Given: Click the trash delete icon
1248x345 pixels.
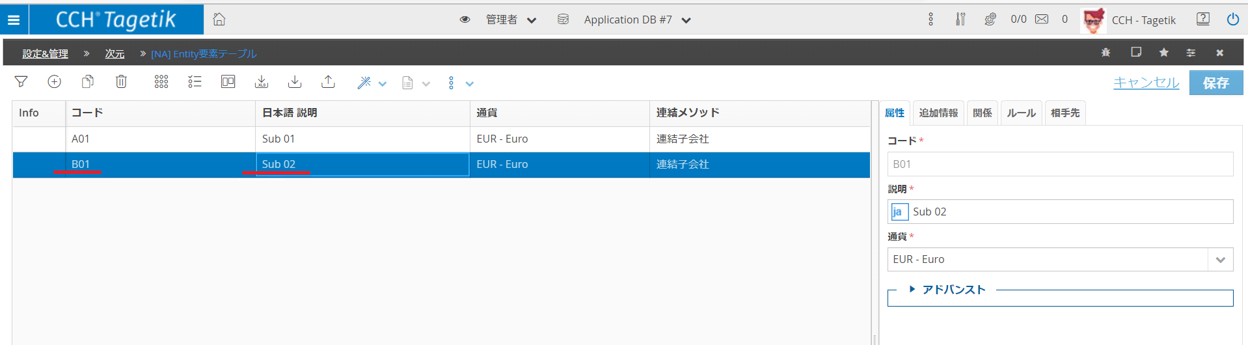Looking at the screenshot, I should click(121, 82).
